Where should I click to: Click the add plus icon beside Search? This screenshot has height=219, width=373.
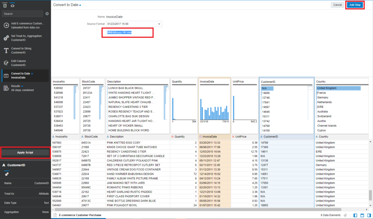[x=47, y=14]
